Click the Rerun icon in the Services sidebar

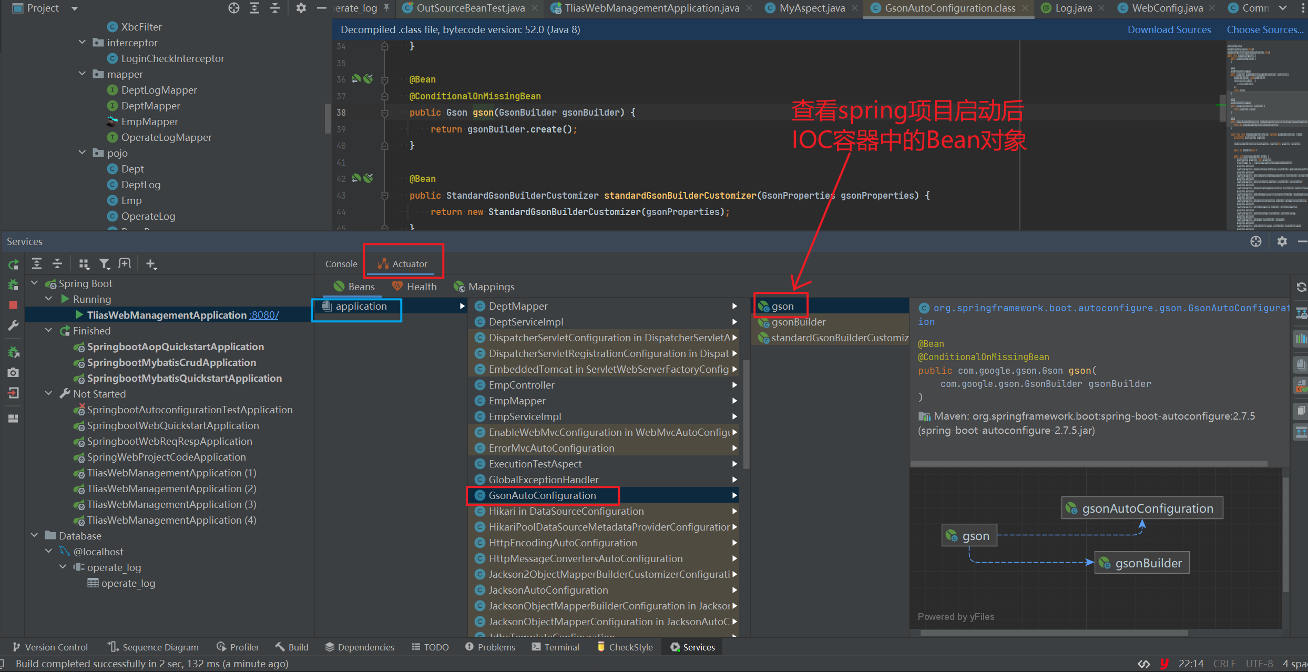13,264
